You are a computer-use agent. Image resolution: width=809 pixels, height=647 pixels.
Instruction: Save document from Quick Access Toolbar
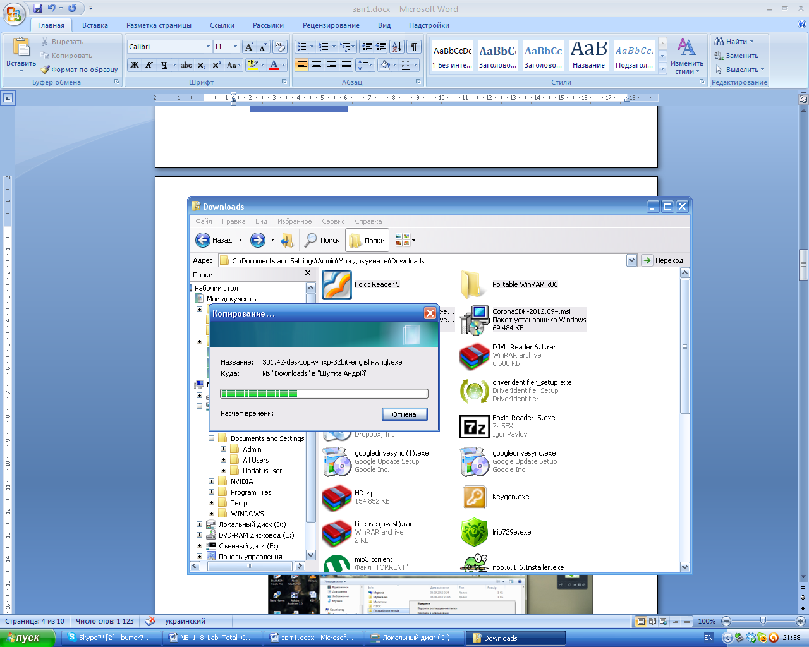click(38, 8)
